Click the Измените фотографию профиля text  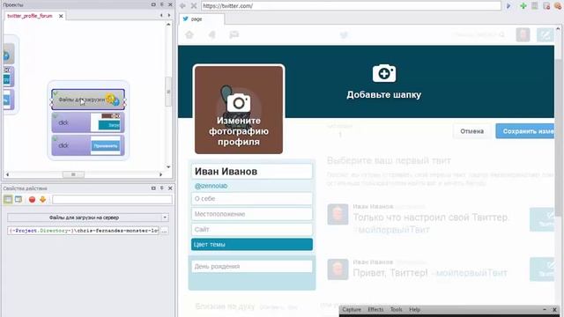point(239,131)
